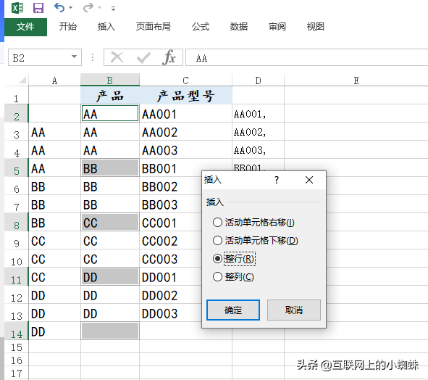Undo the last action
This screenshot has width=428, height=380.
pyautogui.click(x=59, y=8)
